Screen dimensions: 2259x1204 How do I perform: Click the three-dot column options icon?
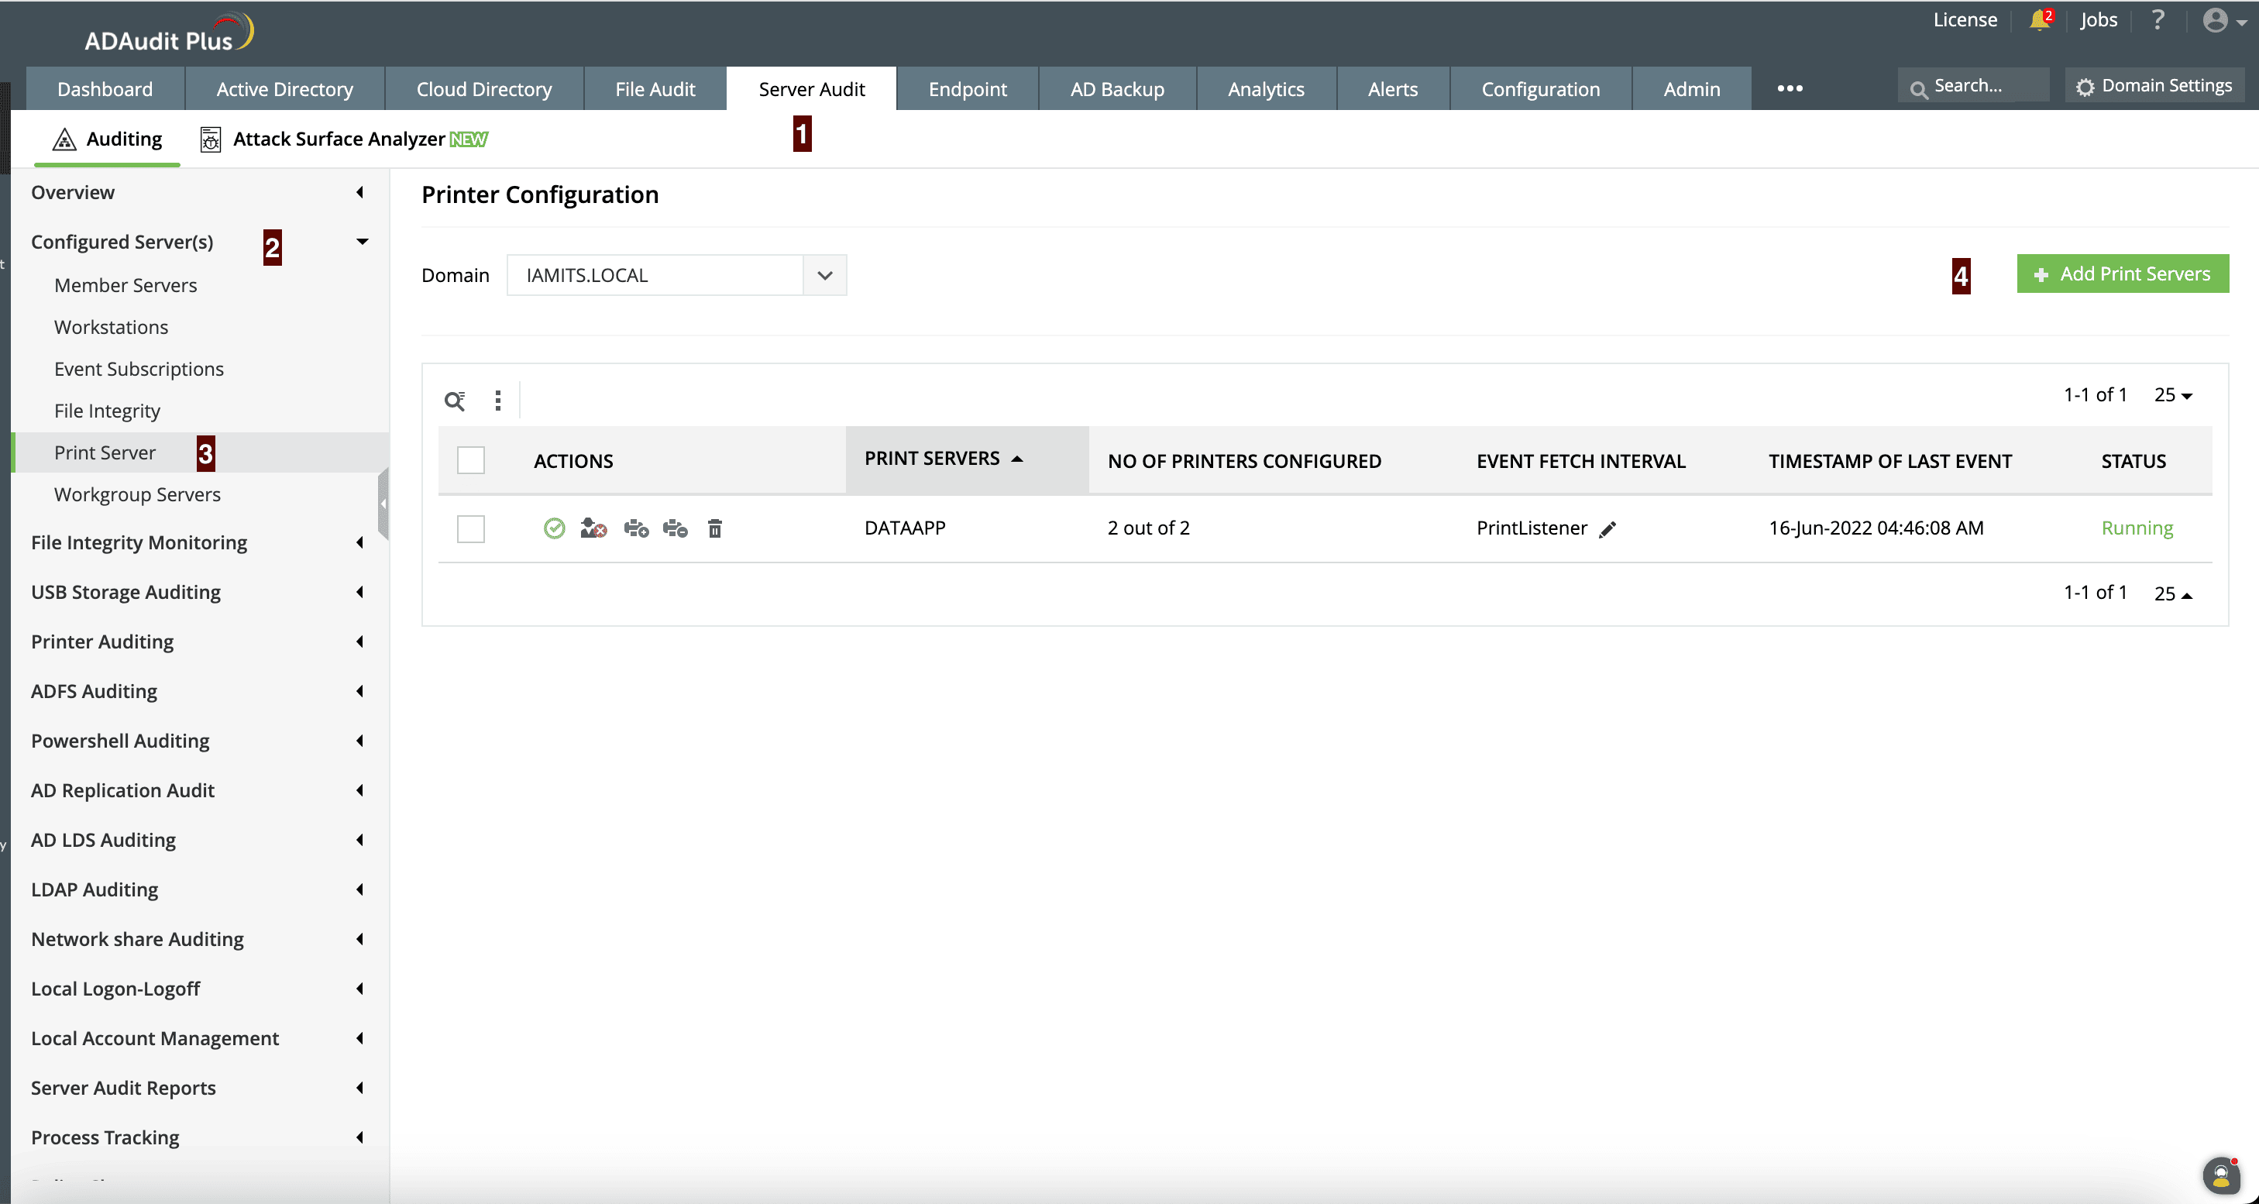coord(498,401)
